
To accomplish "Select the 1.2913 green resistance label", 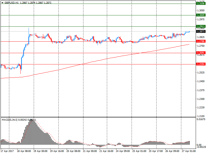I will tap(201, 26).
